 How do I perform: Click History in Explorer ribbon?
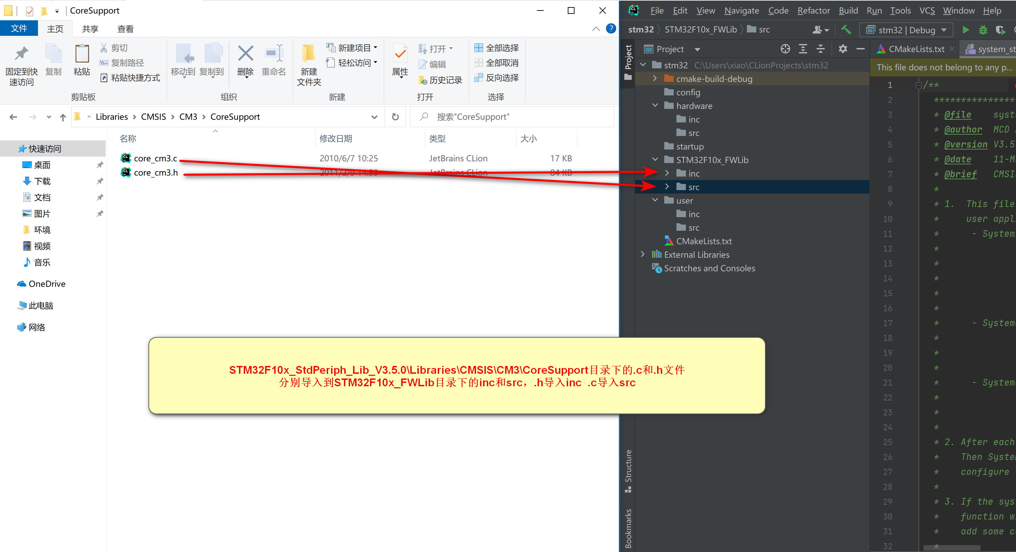[x=440, y=80]
